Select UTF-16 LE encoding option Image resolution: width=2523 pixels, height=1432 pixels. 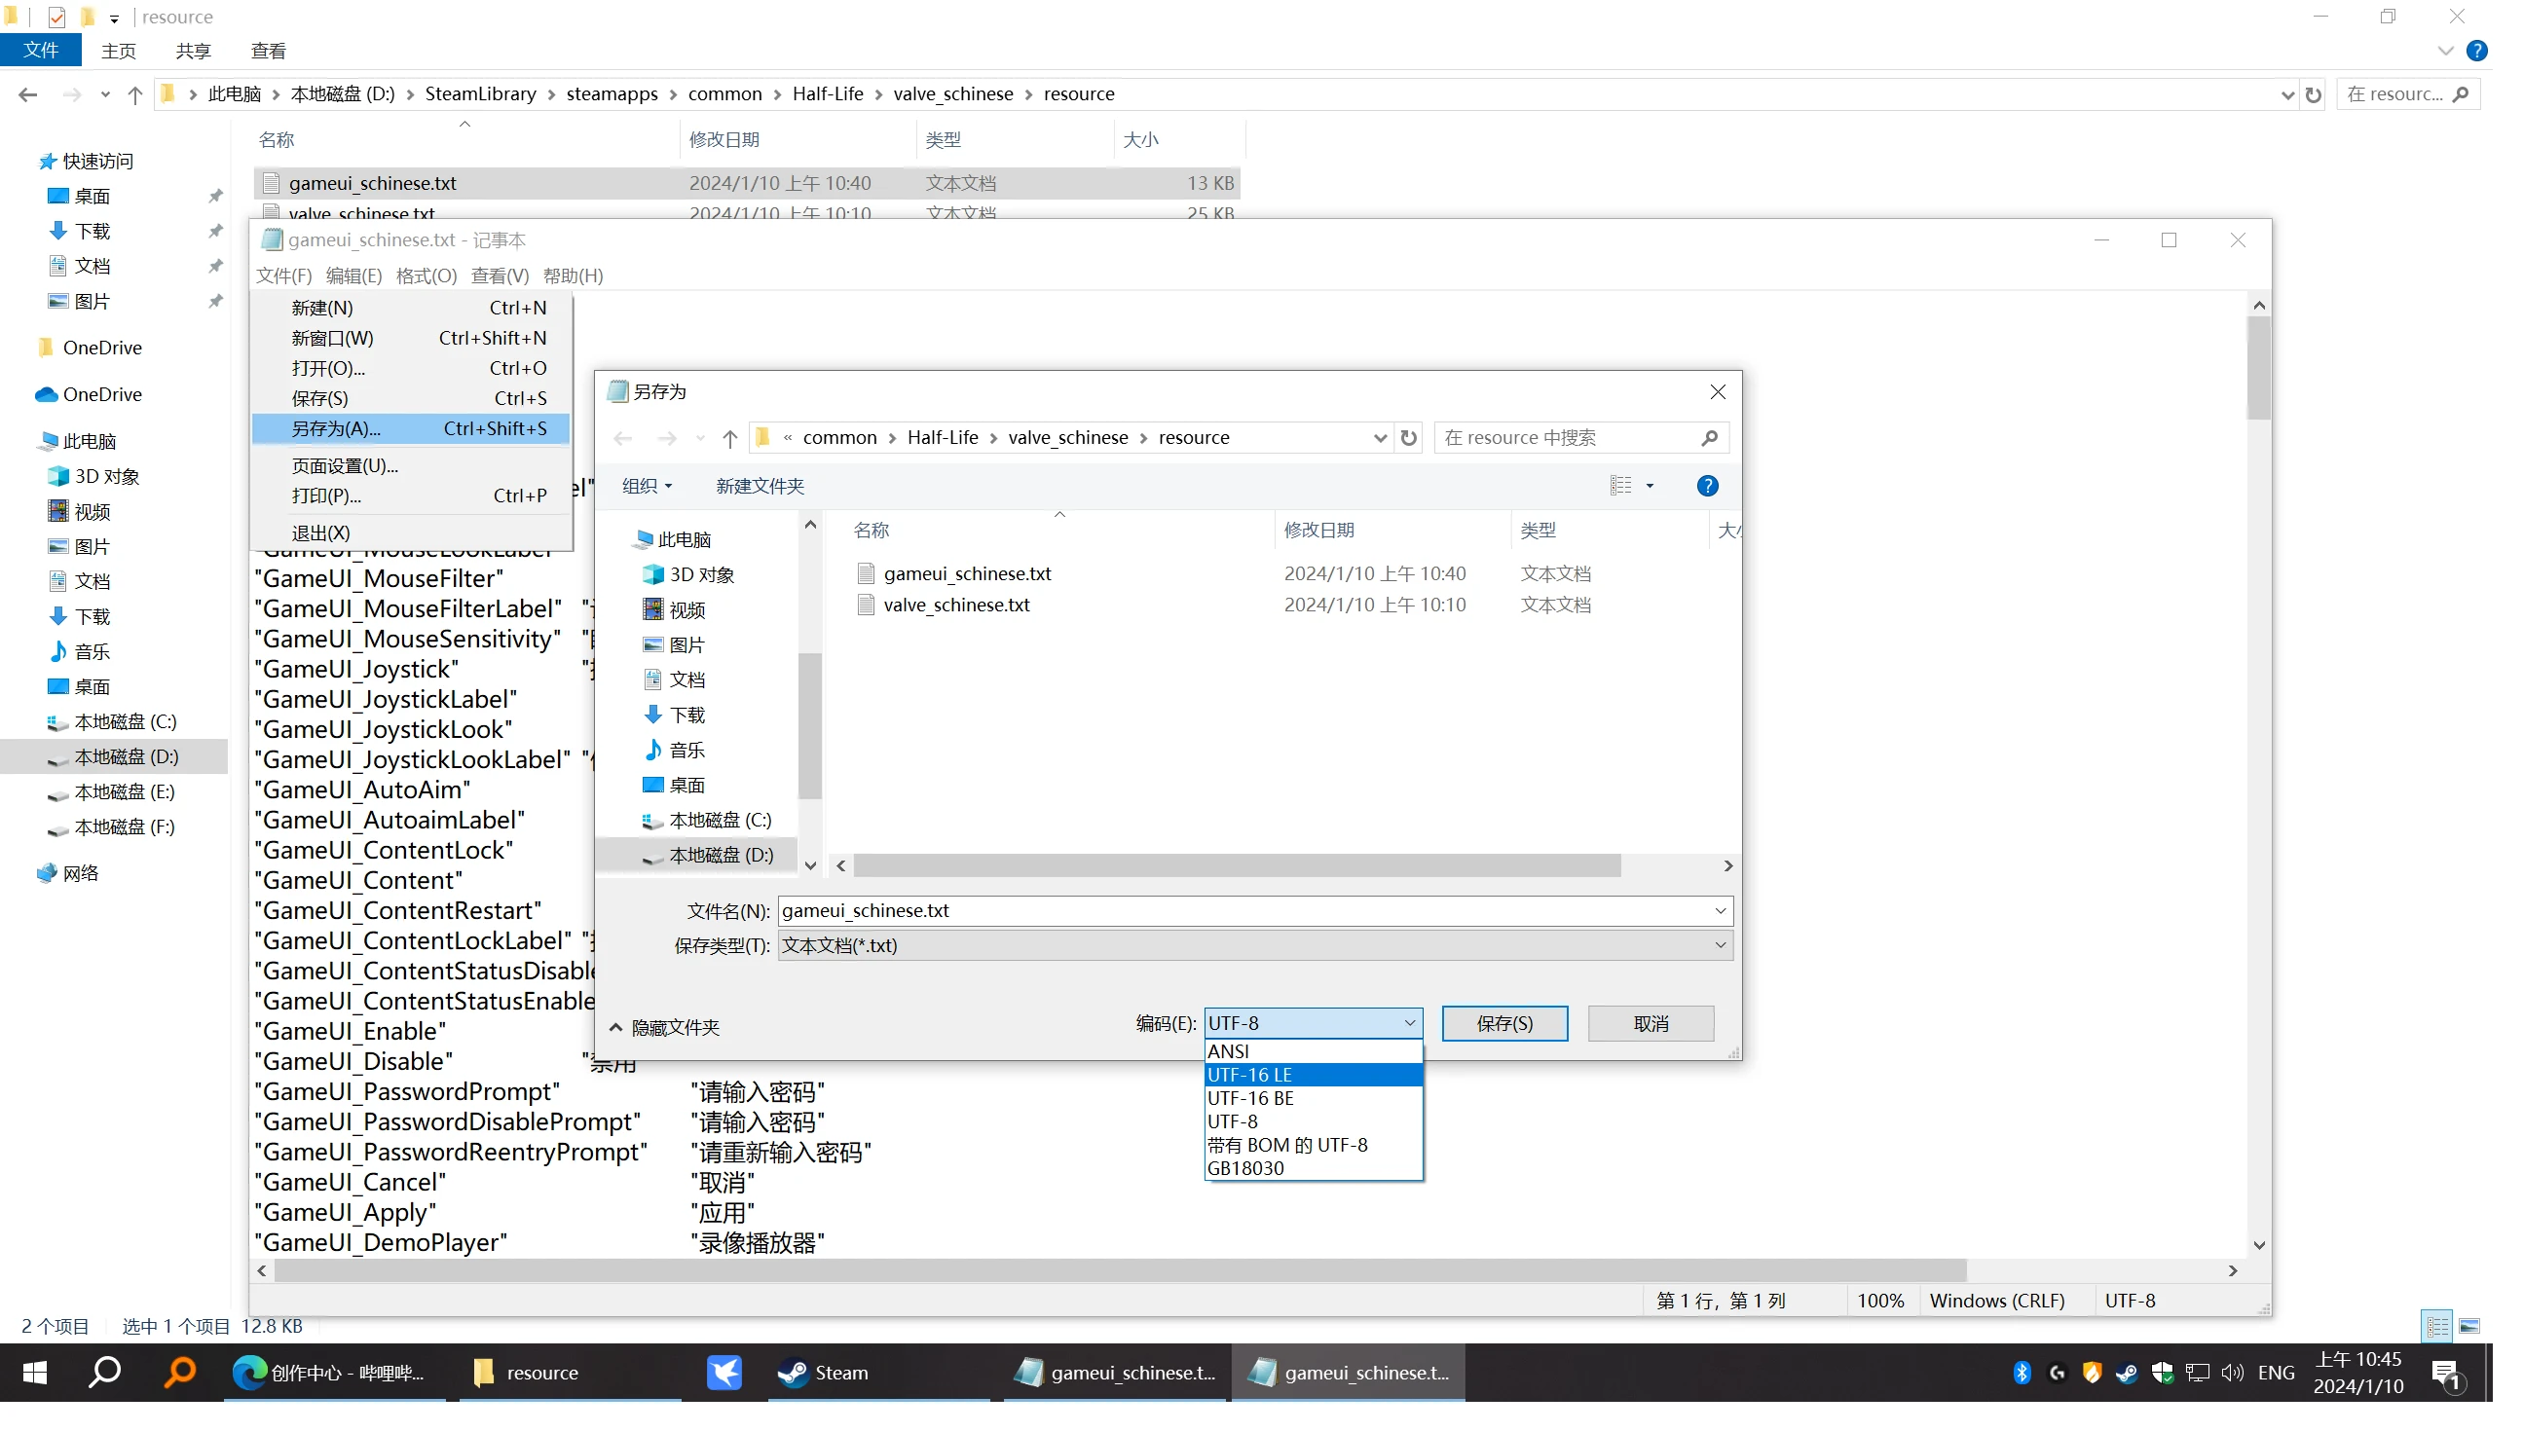click(1314, 1075)
